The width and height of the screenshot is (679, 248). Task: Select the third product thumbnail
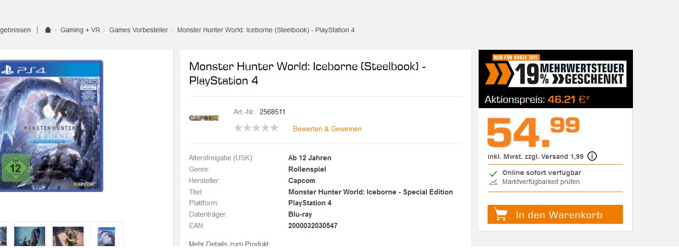point(68,234)
